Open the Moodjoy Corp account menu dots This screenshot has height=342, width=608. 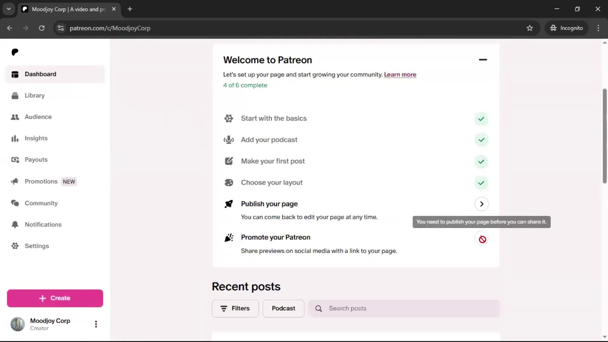click(x=96, y=324)
